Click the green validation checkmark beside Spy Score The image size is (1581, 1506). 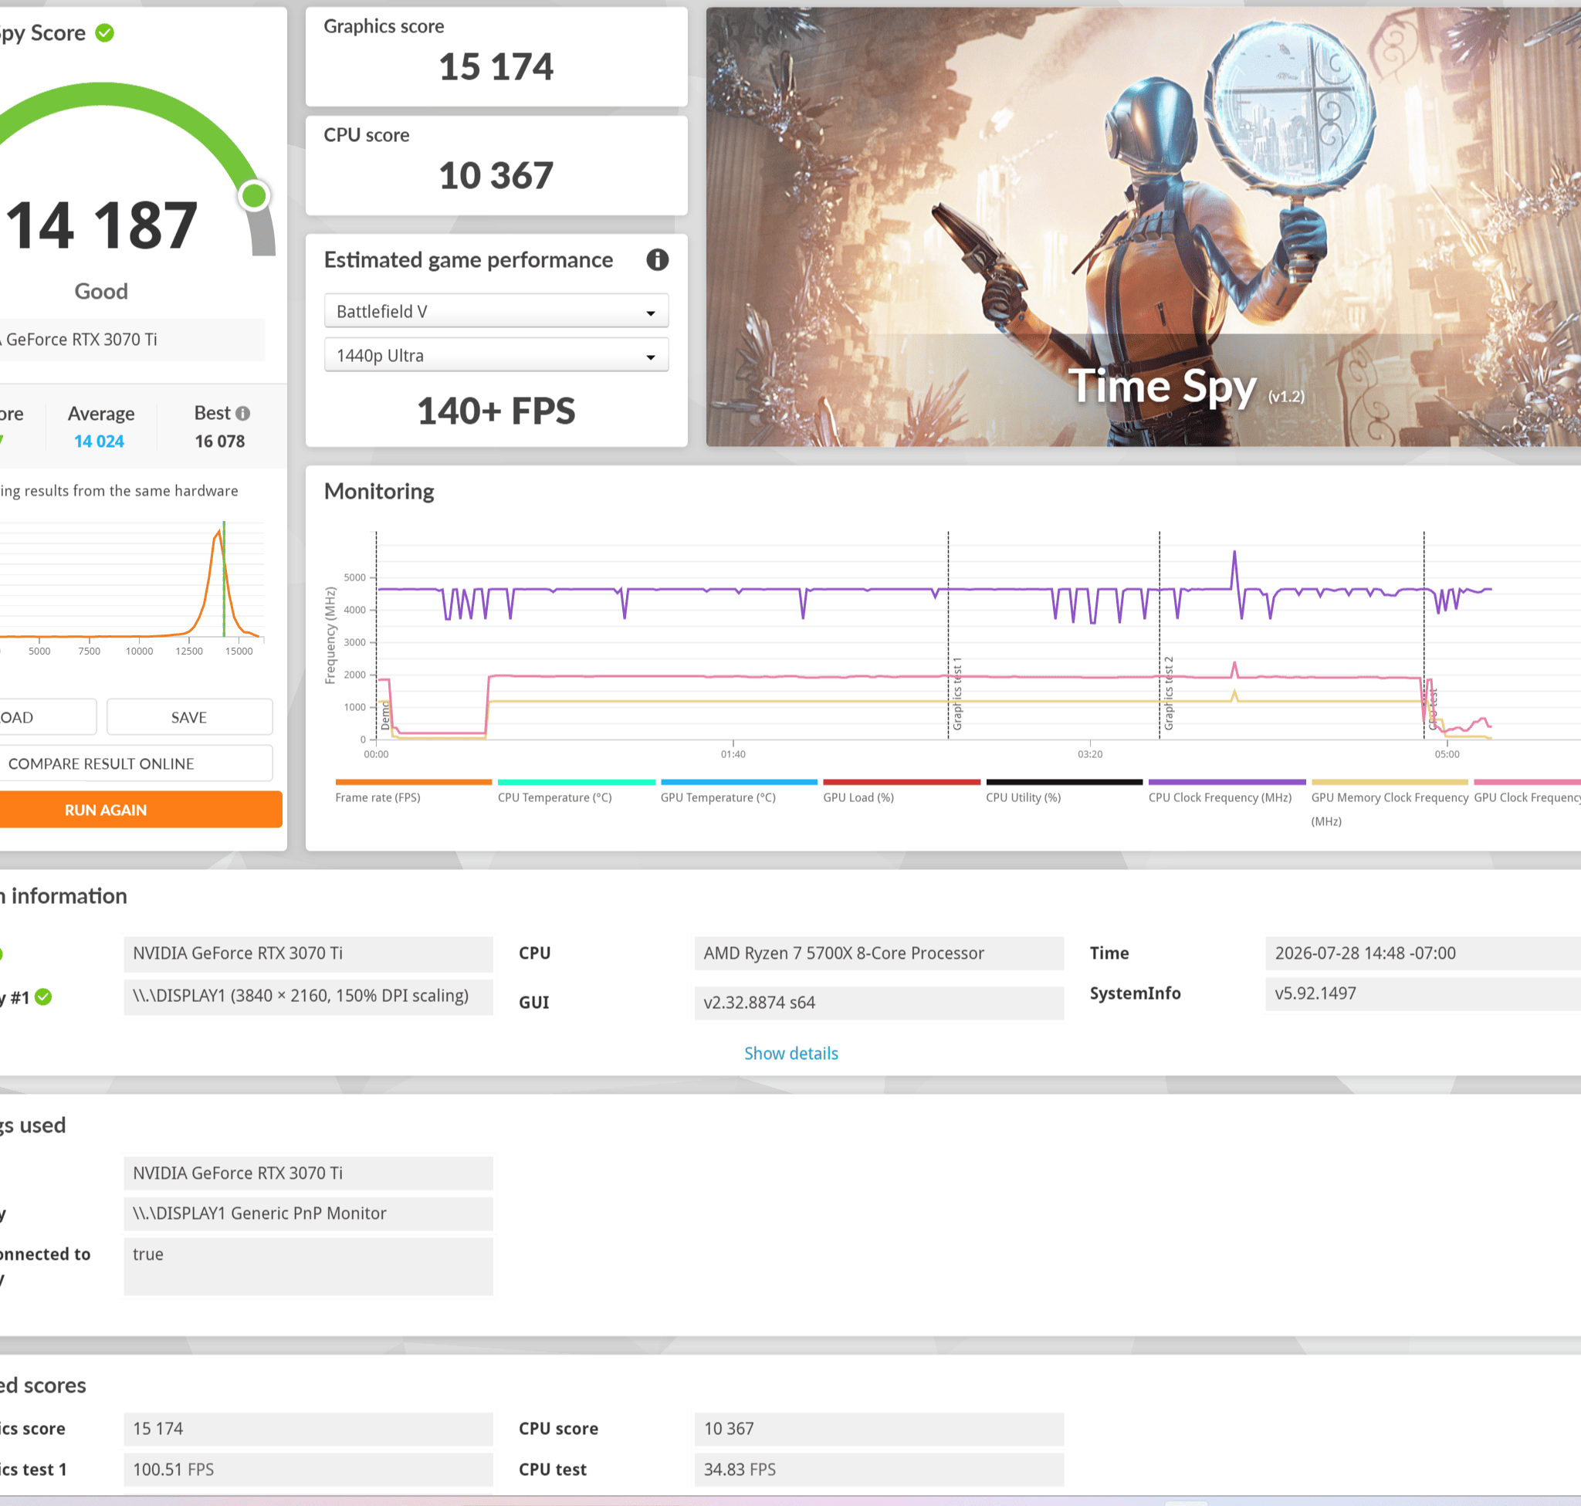(x=104, y=33)
